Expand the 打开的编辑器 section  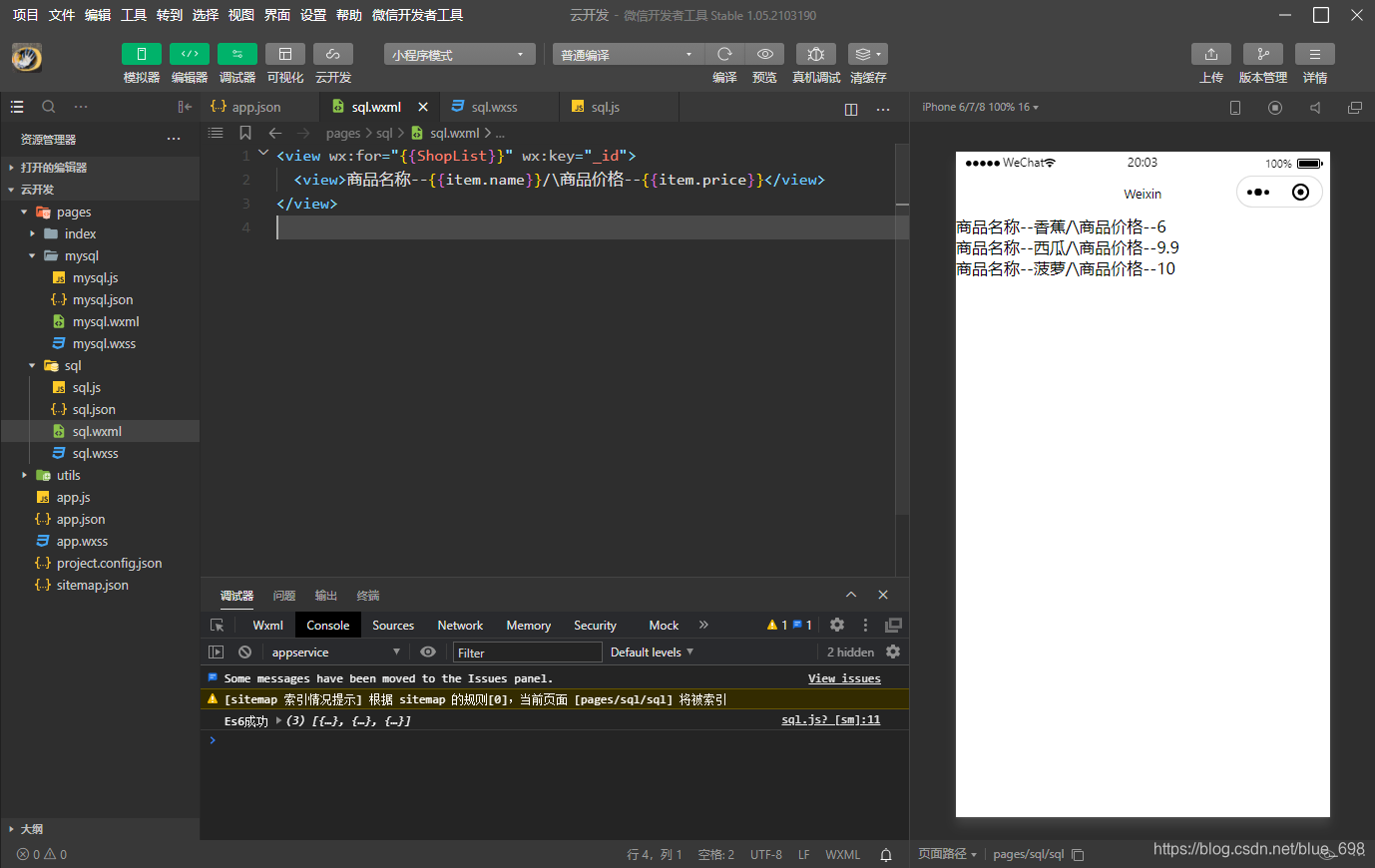[100, 168]
